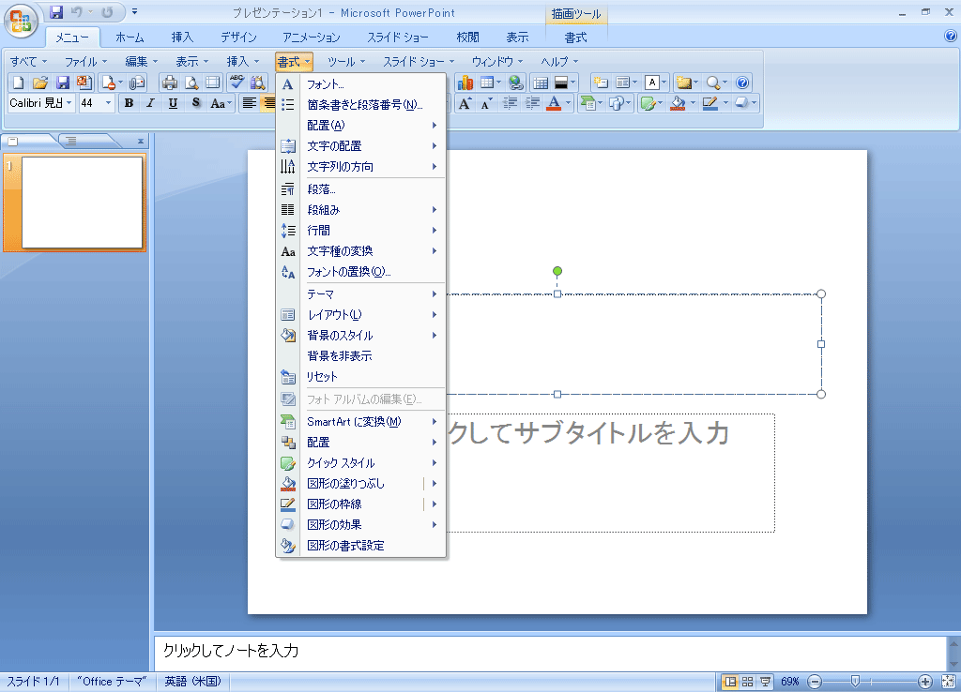
Task: Click the research binoculars book icon
Action: click(258, 83)
